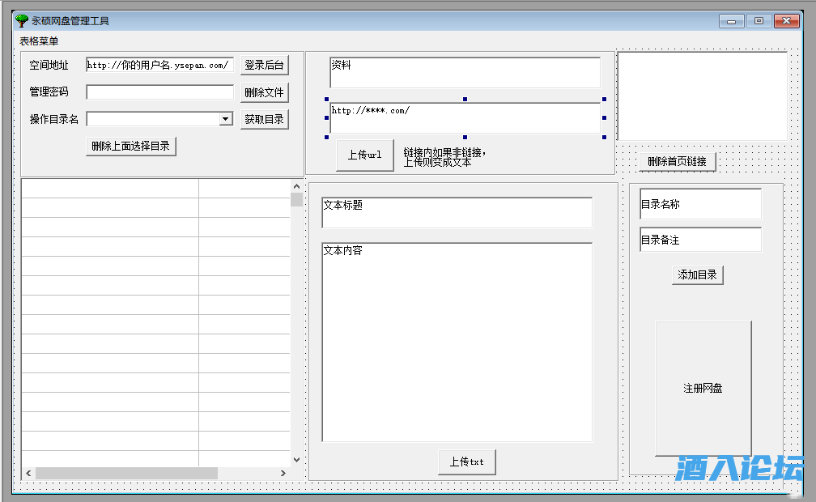Select the 空间地址 URL input field

158,65
